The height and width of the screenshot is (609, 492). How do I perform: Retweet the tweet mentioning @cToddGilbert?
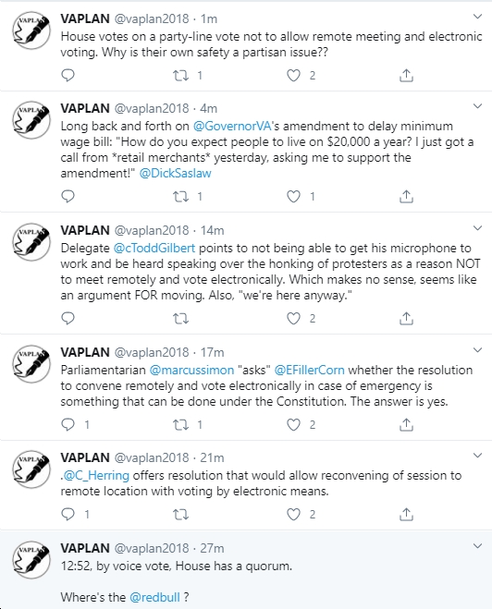(x=180, y=319)
